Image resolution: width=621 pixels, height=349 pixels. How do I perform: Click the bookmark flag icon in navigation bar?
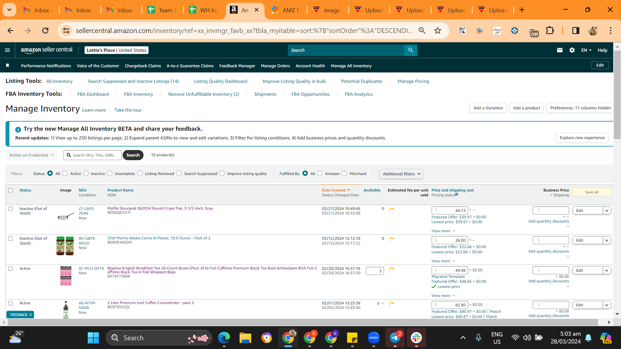[7, 66]
